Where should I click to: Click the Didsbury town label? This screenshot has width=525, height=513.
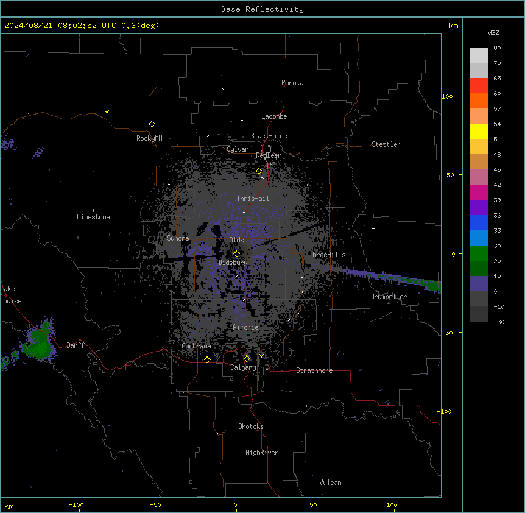pos(233,263)
